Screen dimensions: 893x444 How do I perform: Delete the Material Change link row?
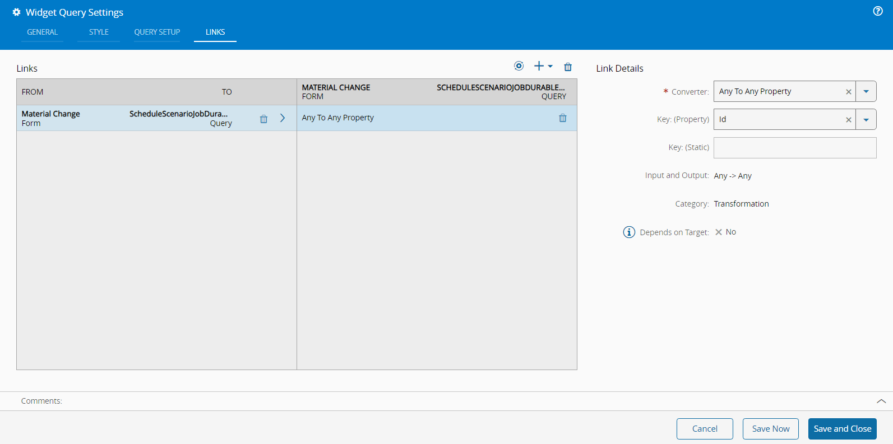263,119
